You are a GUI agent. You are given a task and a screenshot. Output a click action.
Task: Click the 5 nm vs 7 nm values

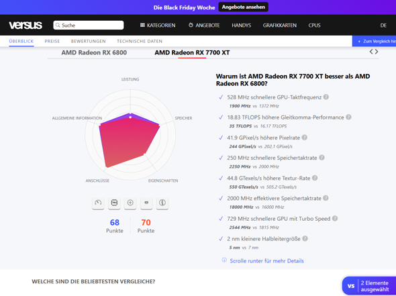(x=244, y=248)
